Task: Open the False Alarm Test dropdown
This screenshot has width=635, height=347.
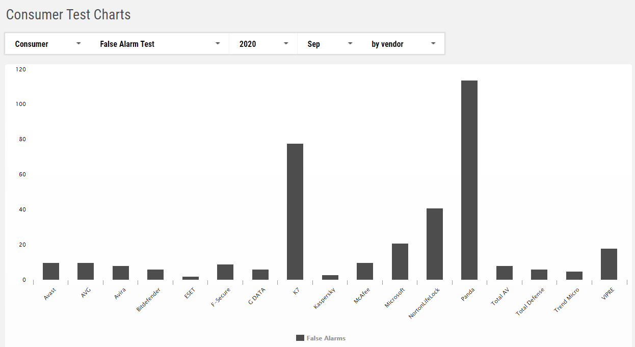Action: point(160,44)
